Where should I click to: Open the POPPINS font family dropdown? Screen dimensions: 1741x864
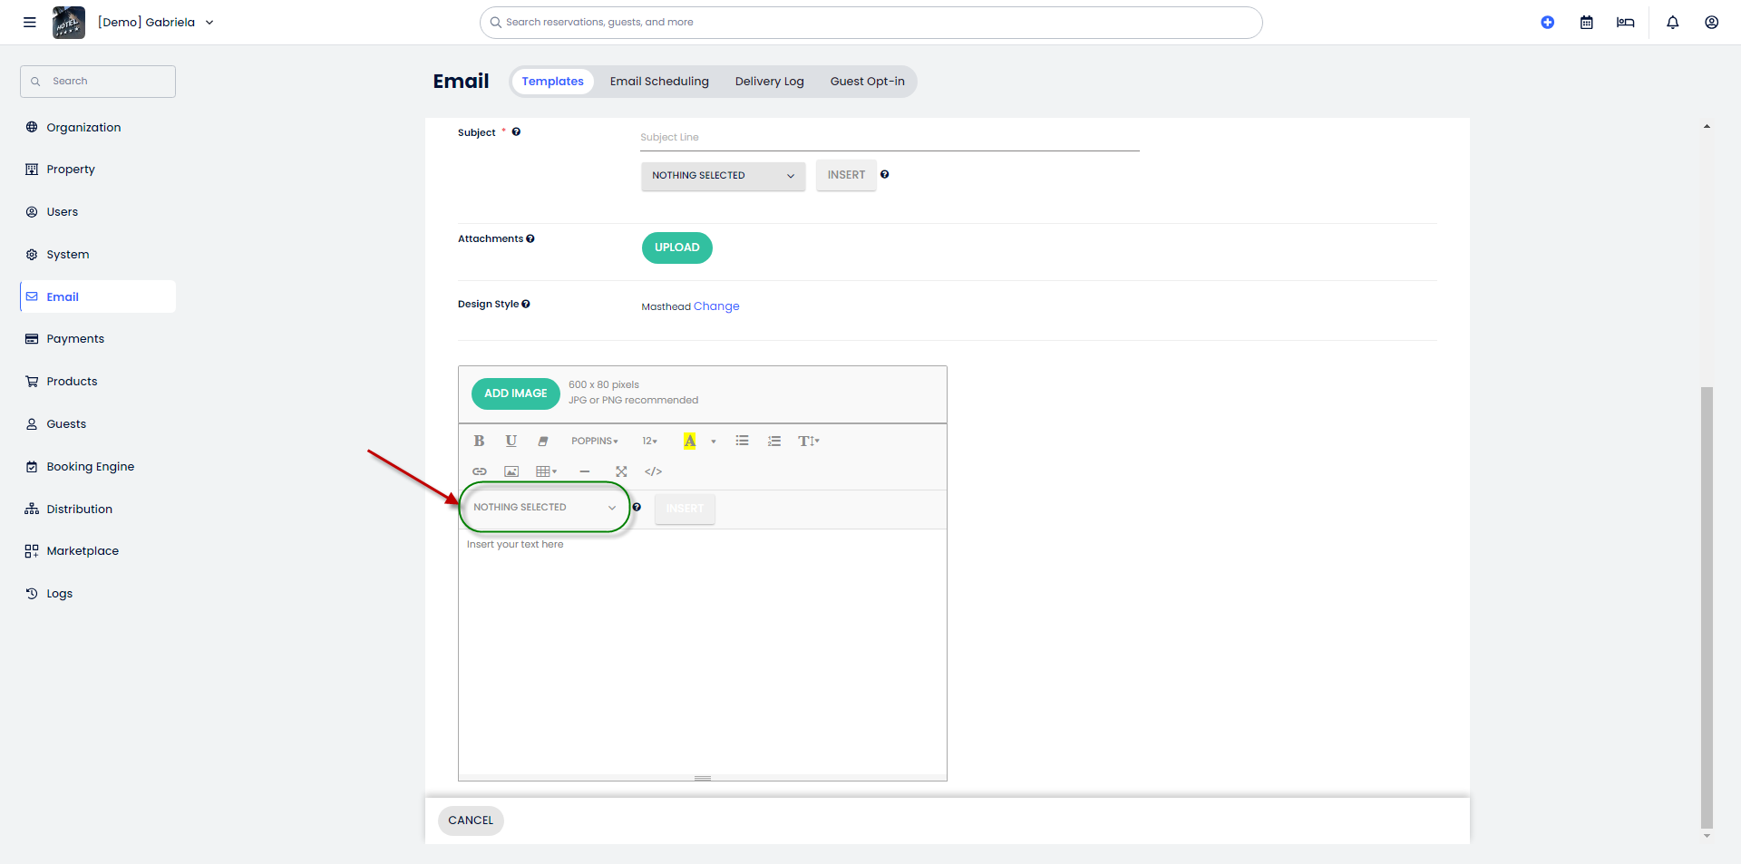tap(594, 442)
